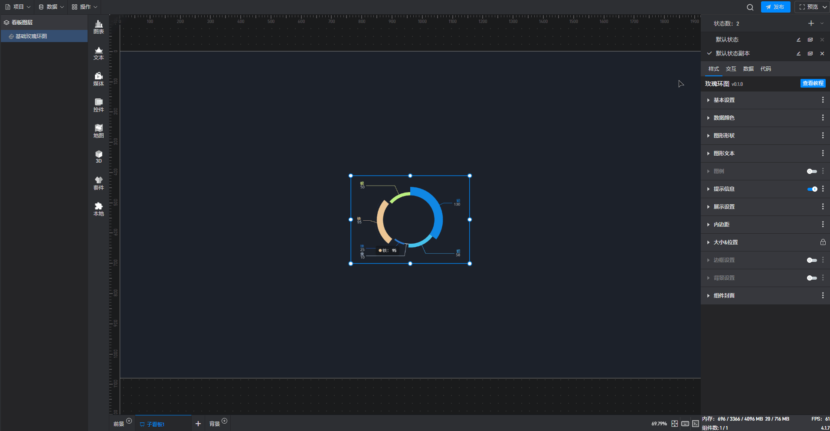Select the 基础玫瑰环图 layer item
The image size is (830, 431).
[31, 36]
